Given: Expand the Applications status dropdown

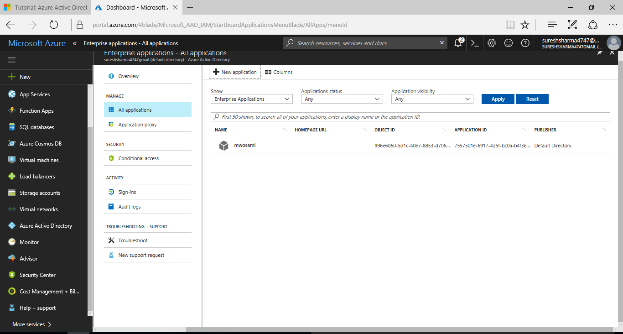Looking at the screenshot, I should (342, 99).
